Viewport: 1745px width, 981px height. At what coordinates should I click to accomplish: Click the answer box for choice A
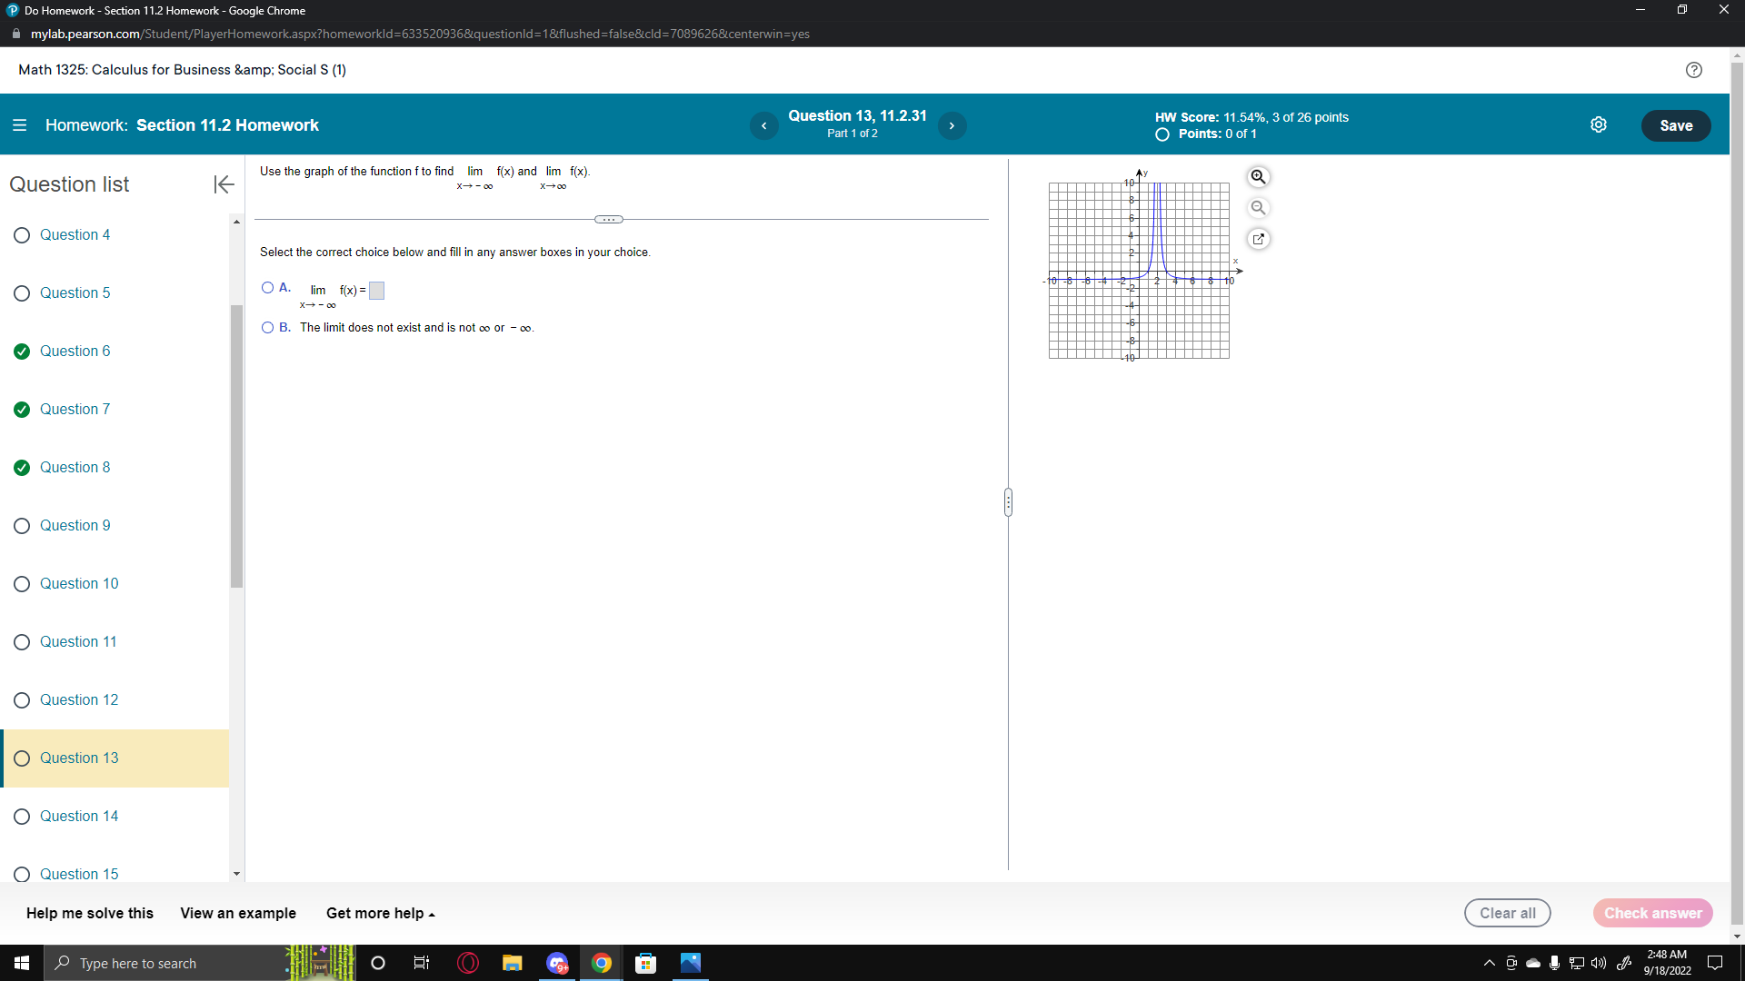[376, 291]
